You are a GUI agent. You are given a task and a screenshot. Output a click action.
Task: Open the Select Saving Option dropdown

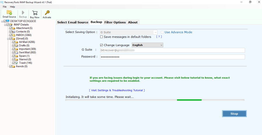tap(128, 32)
